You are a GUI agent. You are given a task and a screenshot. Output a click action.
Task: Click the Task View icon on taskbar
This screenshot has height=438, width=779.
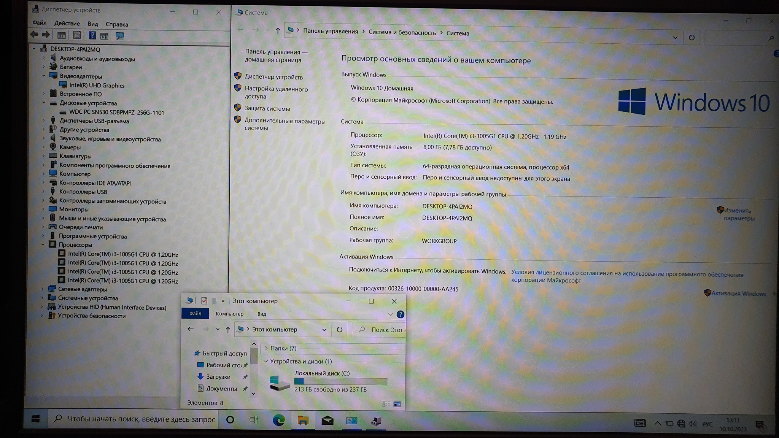click(x=254, y=420)
